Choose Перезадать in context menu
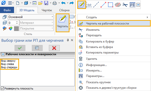 (x=114, y=35)
